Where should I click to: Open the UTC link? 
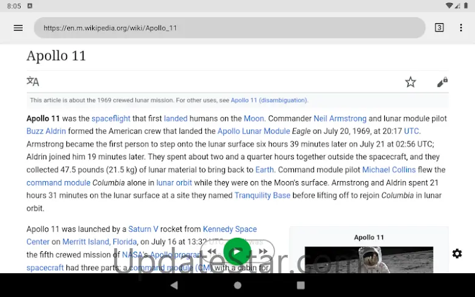point(412,131)
